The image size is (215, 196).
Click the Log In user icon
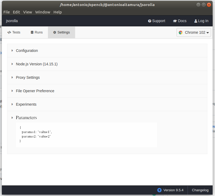[x=195, y=21]
